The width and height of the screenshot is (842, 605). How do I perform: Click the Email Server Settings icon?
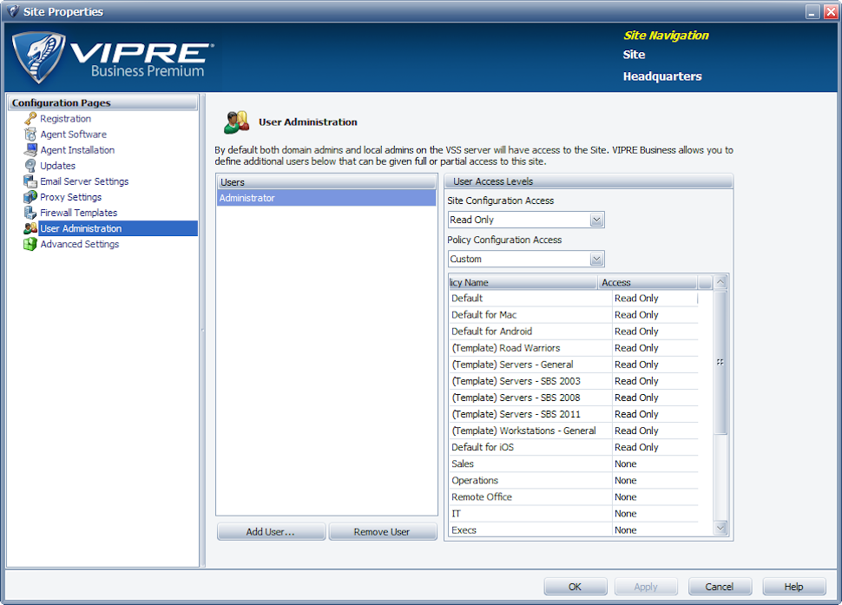[x=30, y=181]
